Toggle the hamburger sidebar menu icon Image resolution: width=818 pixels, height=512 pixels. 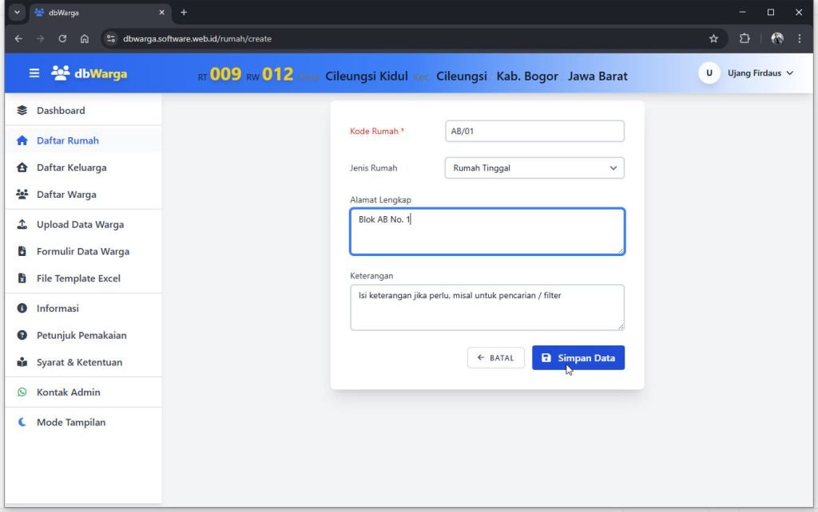[34, 73]
